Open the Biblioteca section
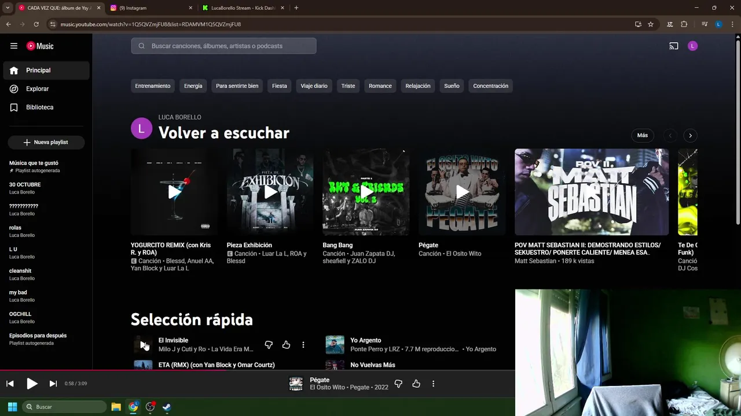 click(46, 107)
